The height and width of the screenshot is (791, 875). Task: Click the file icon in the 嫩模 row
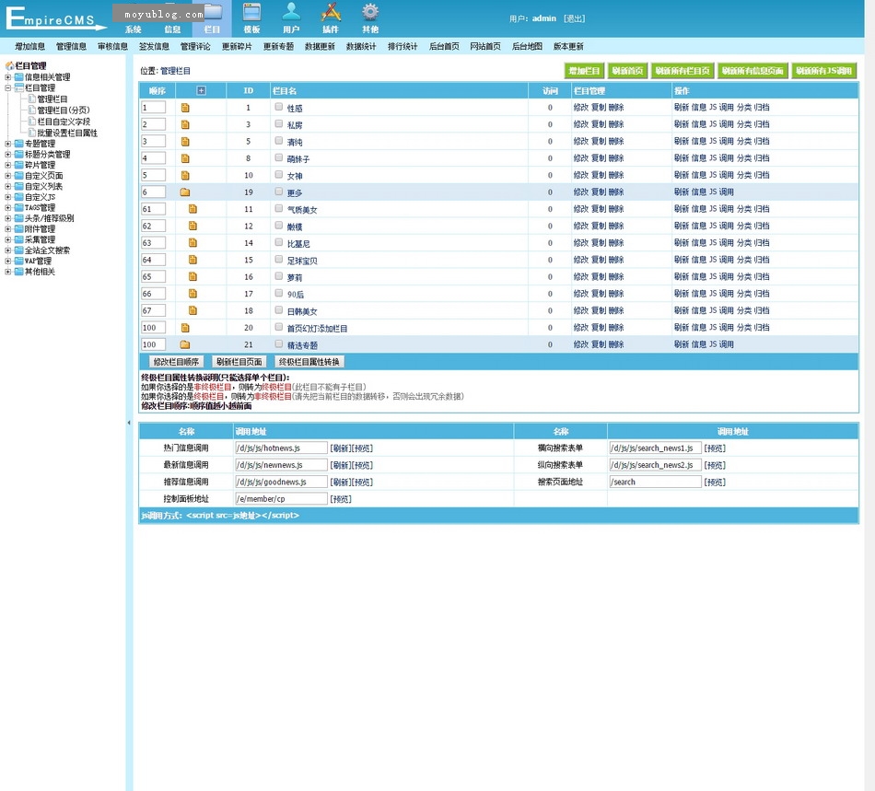[x=192, y=226]
